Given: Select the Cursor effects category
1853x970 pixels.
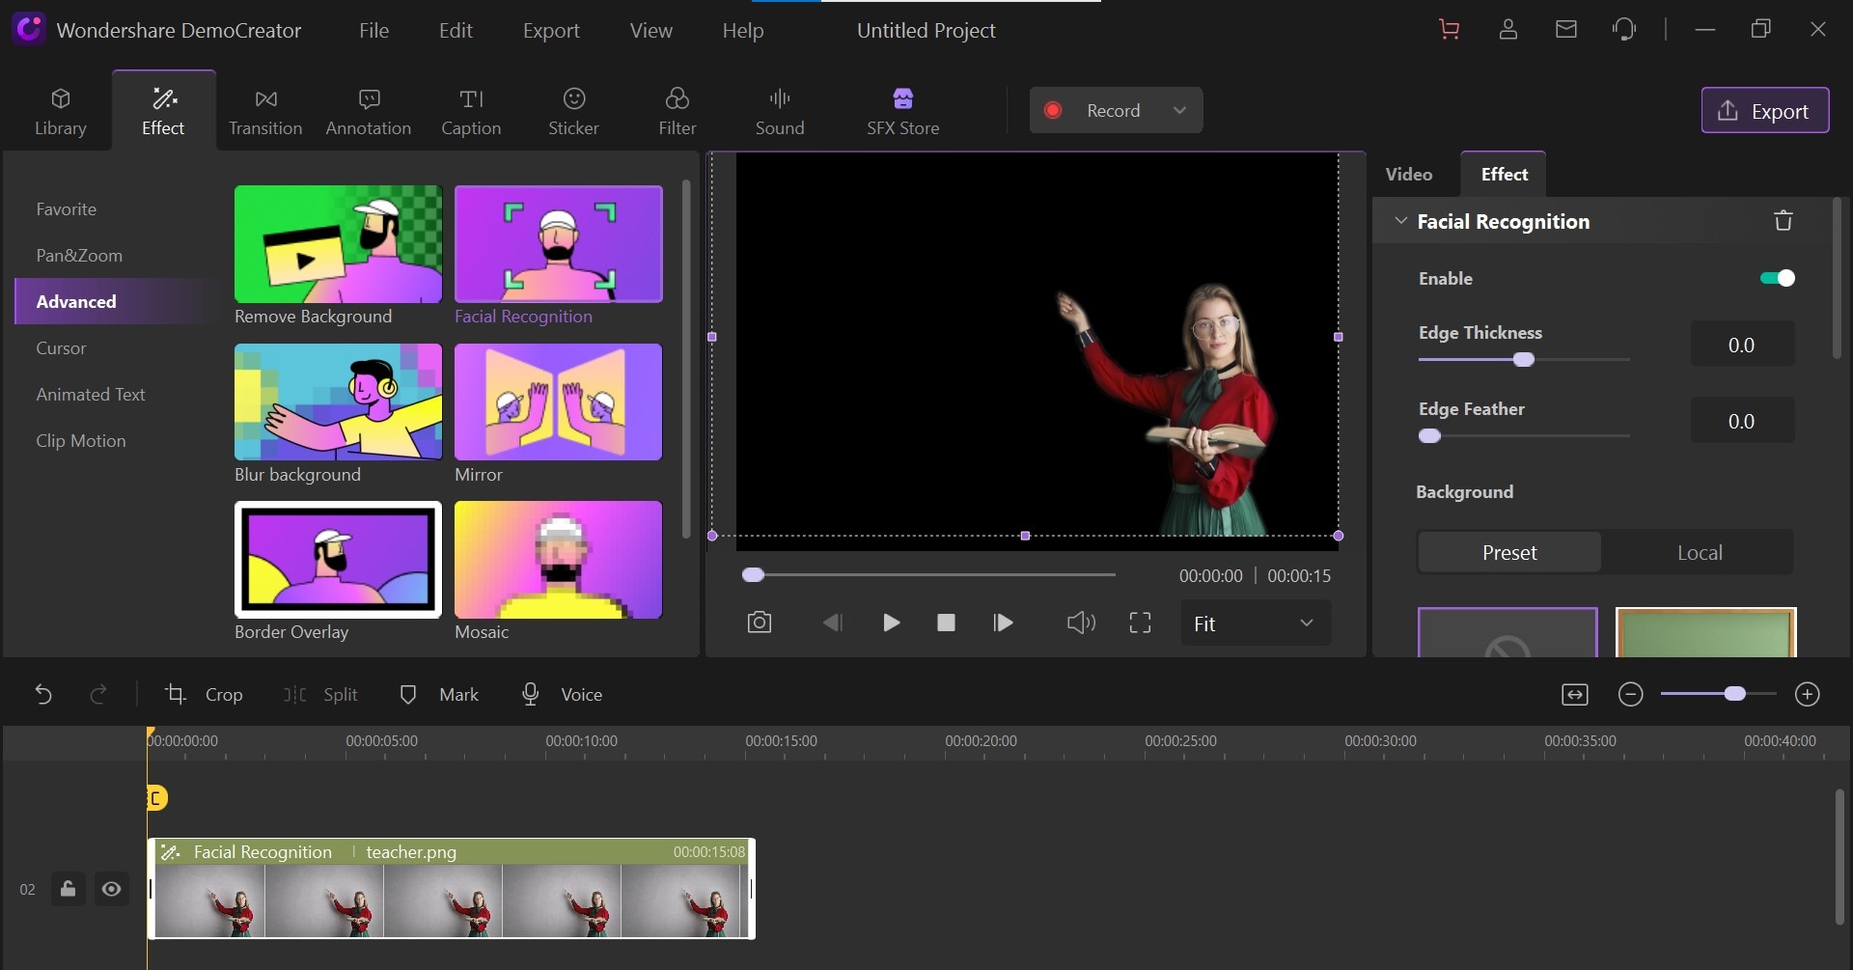Looking at the screenshot, I should 61,347.
